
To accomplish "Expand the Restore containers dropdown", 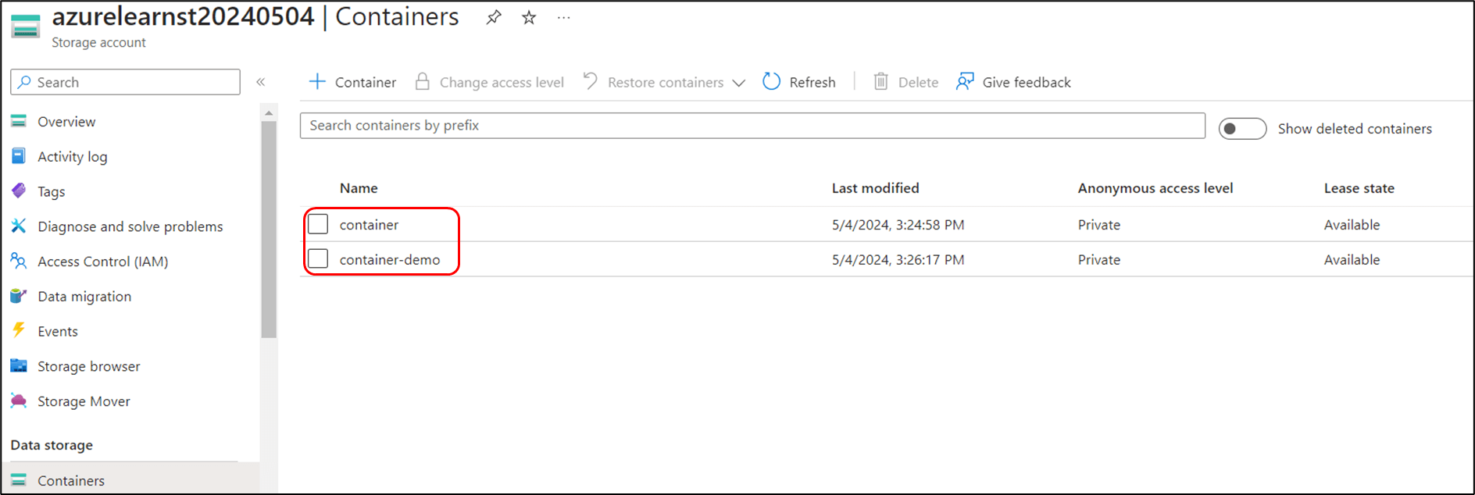I will [x=738, y=83].
